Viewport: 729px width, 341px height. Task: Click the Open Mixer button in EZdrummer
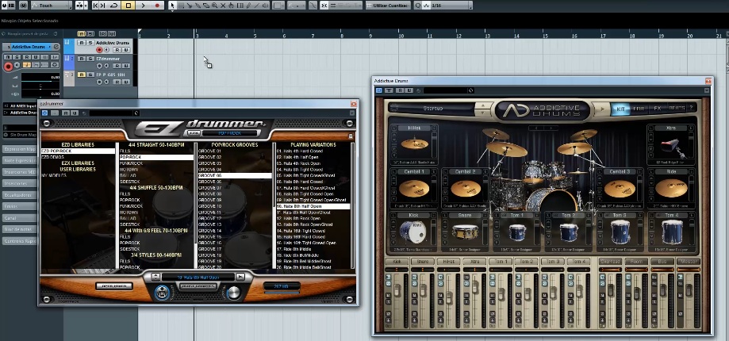pyautogui.click(x=114, y=286)
